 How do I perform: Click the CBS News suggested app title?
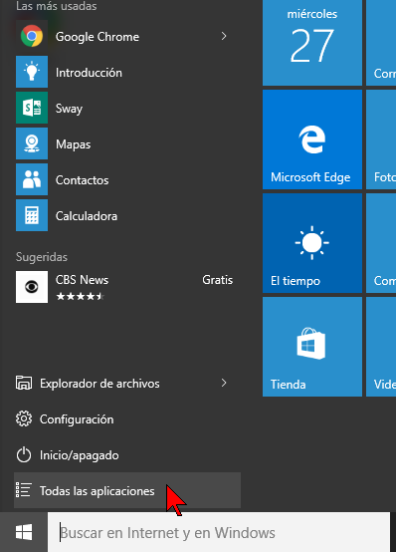[x=82, y=280]
